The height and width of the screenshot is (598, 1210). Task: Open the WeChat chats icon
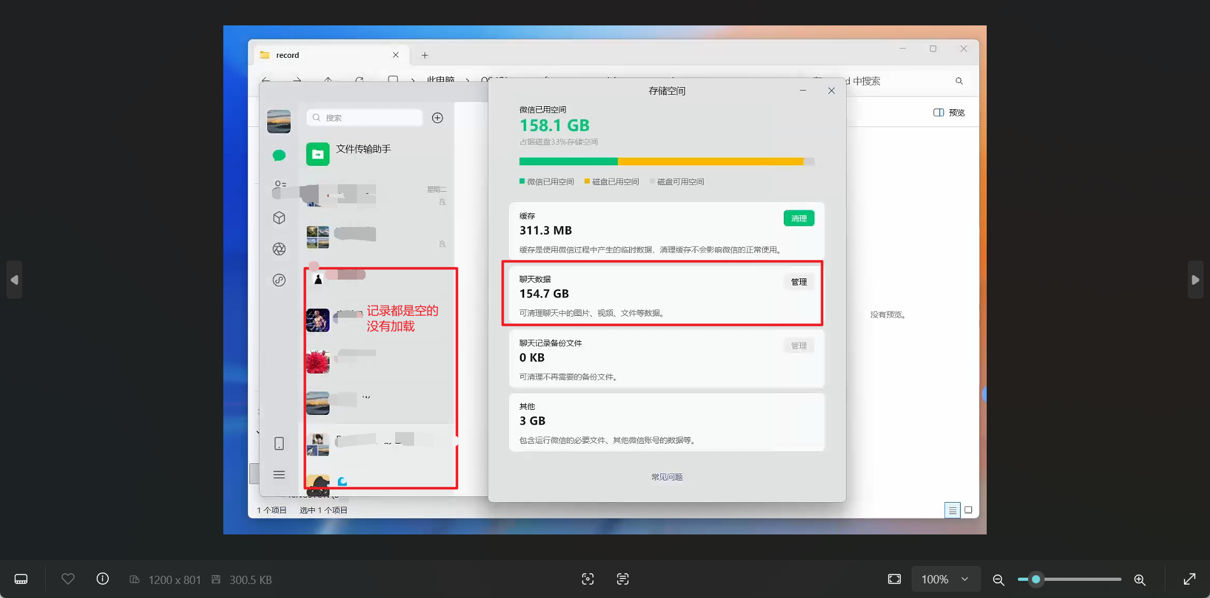[279, 155]
